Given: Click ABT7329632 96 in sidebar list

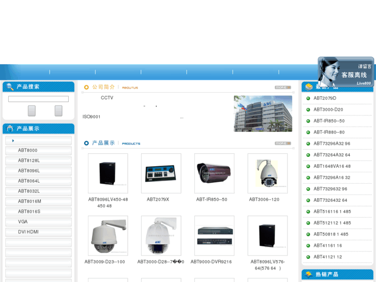Looking at the screenshot, I should [330, 189].
